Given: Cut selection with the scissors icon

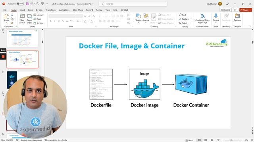Looking at the screenshot, I should [12, 15].
